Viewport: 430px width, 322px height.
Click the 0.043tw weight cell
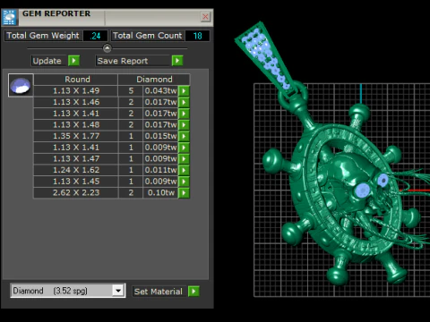click(x=160, y=90)
